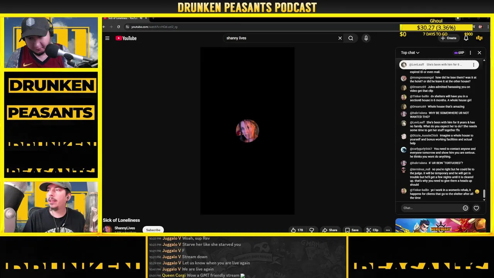Click the browser forward arrow
Viewport: 494px width, 278px height.
click(x=111, y=27)
